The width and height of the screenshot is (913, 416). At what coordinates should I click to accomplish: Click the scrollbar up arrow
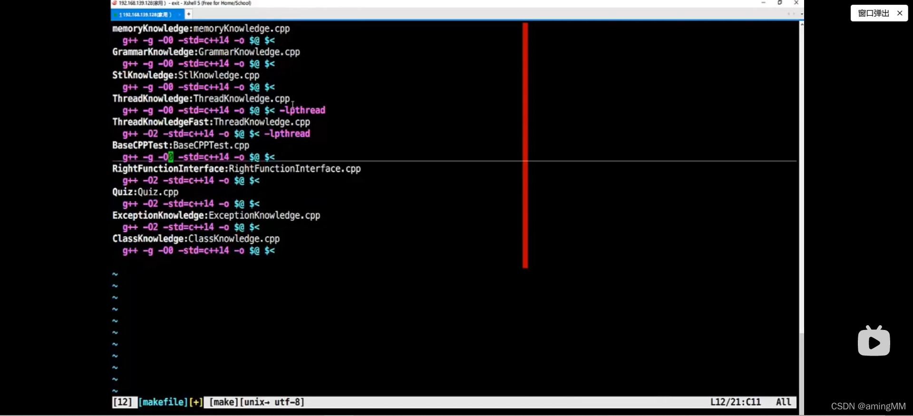pyautogui.click(x=802, y=24)
